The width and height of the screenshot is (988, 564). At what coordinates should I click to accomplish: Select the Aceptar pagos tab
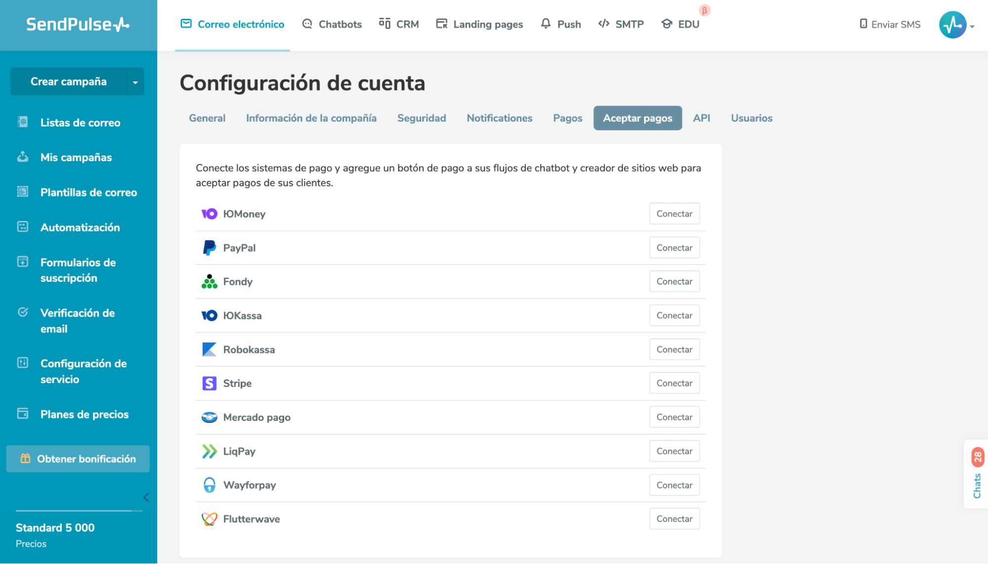[638, 118]
